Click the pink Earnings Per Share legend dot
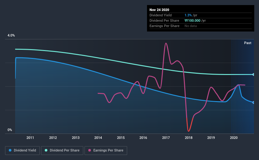259x160 pixels. pos(90,150)
